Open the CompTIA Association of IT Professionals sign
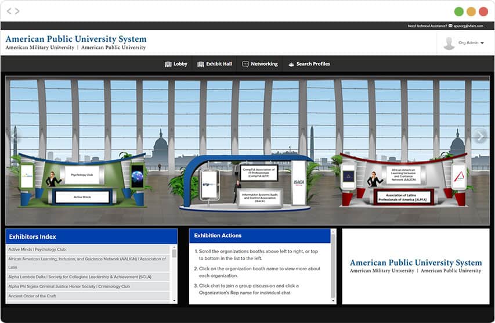This screenshot has height=323, width=495. (259, 173)
